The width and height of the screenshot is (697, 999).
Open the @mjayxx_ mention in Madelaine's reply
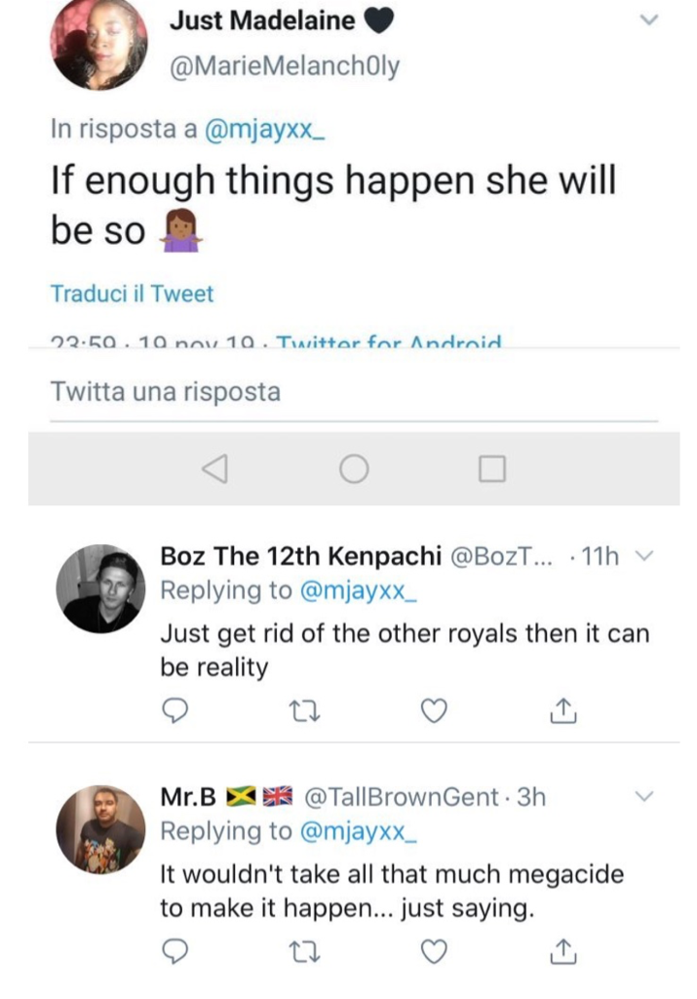[263, 131]
